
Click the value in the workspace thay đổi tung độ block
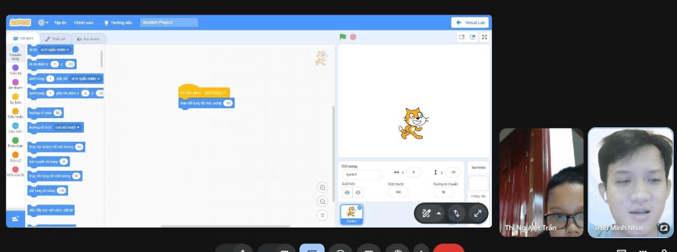point(228,104)
